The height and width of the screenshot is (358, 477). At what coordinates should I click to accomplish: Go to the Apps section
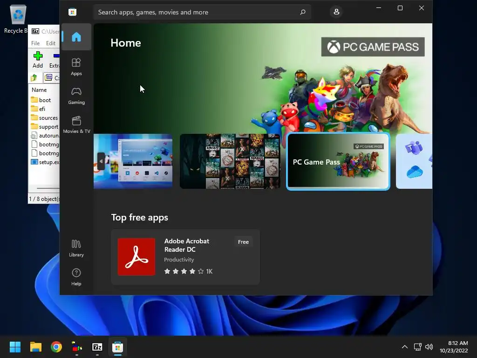point(76,67)
